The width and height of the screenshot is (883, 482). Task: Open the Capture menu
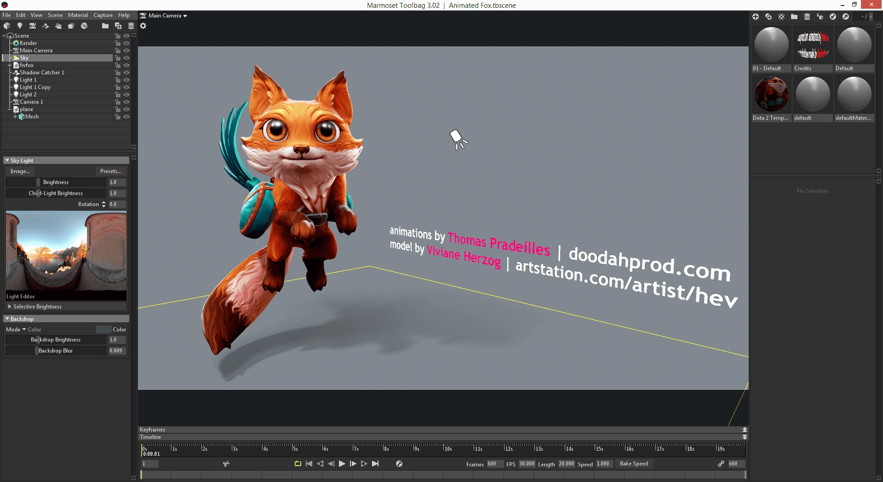pos(103,15)
